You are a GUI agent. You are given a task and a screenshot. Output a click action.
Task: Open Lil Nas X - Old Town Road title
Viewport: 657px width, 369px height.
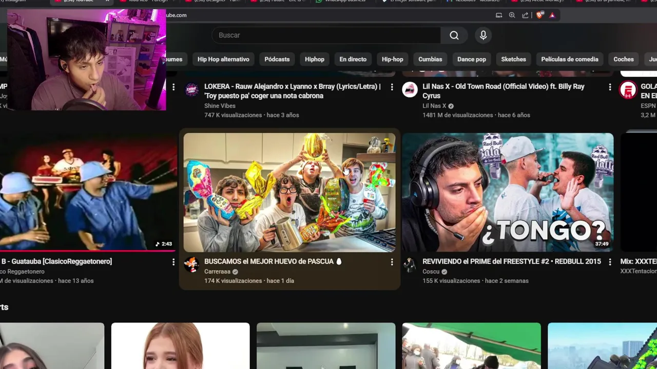coord(504,91)
